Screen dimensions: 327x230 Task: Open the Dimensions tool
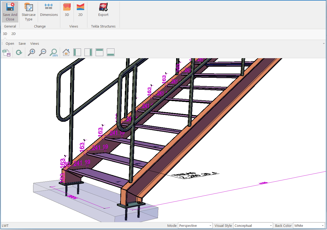pos(49,11)
